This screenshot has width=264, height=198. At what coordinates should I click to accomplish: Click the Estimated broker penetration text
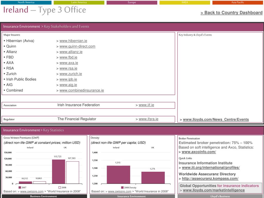pos(216,143)
